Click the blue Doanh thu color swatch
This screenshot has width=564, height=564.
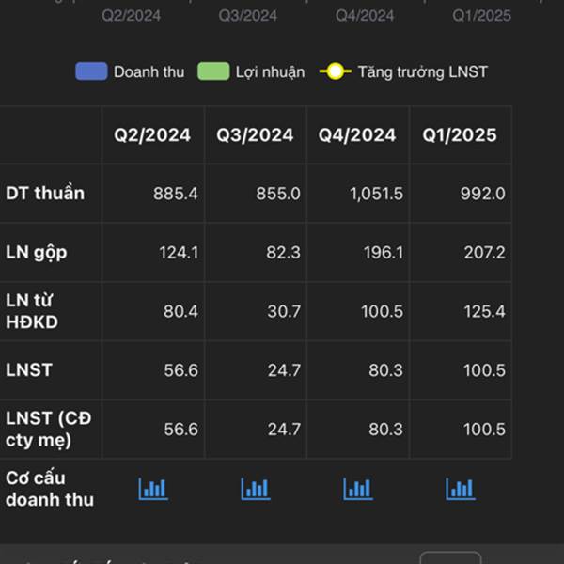pyautogui.click(x=91, y=71)
